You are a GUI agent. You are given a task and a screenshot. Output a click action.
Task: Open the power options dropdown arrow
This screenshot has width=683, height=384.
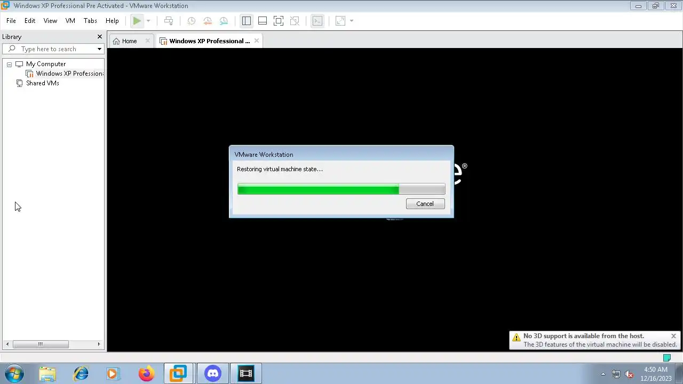(148, 21)
